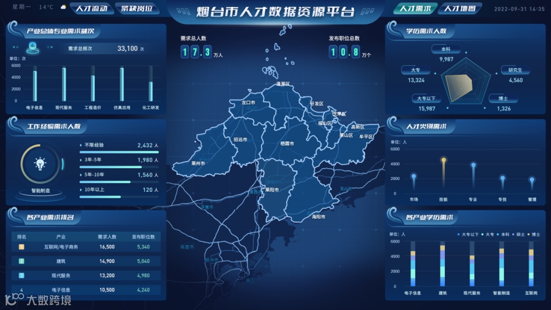Click the 电子信息 bar in demand frequency chart
Screen dimensions: 551x310
tap(35, 86)
